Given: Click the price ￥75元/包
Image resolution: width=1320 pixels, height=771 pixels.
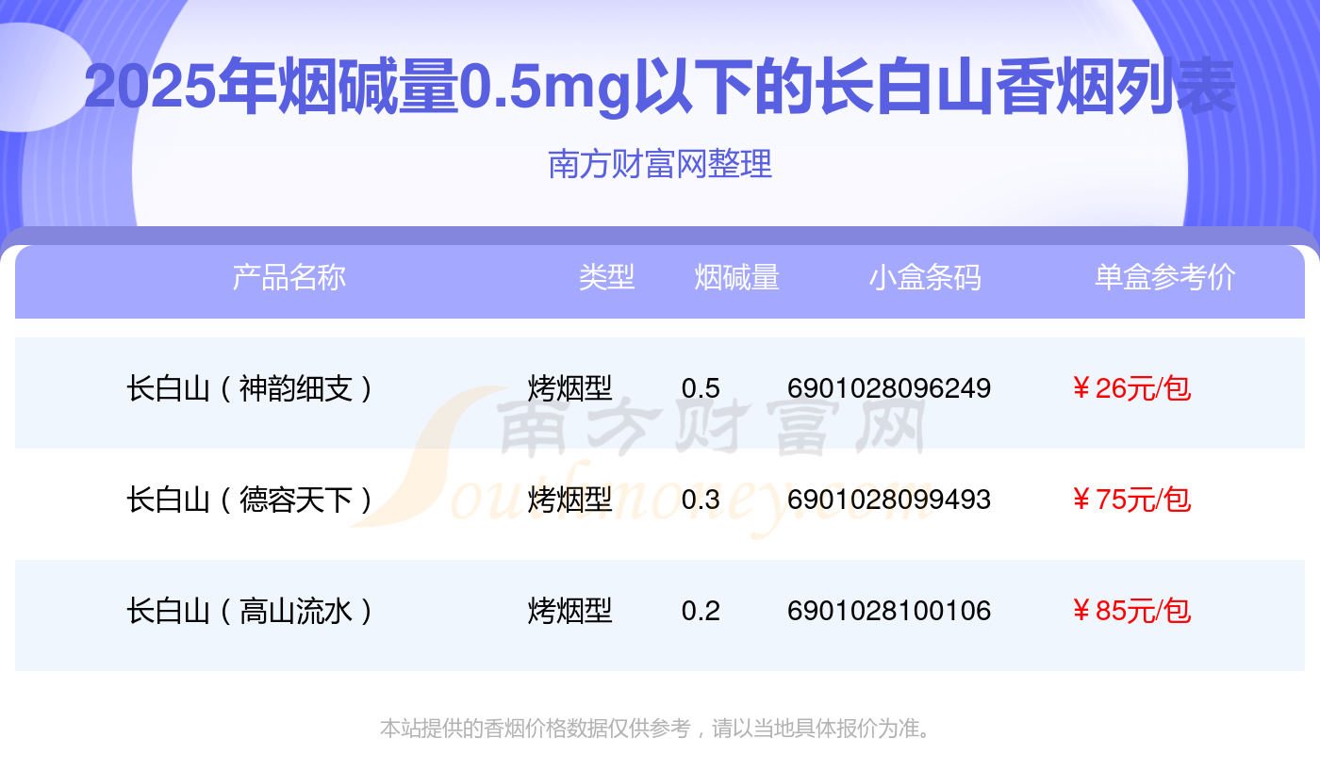Looking at the screenshot, I should point(1130,500).
